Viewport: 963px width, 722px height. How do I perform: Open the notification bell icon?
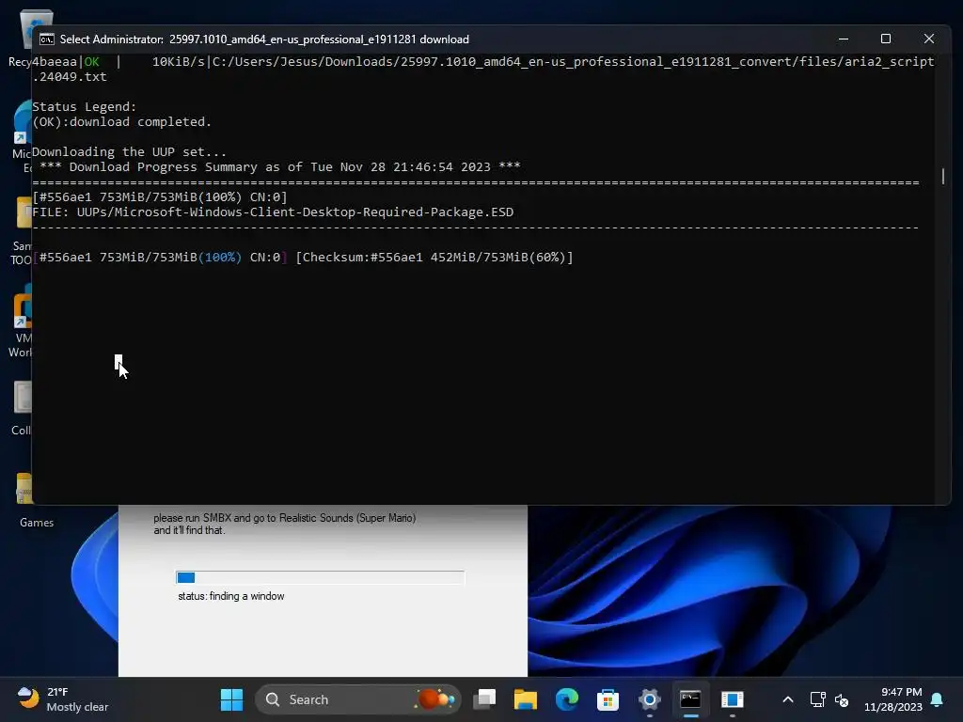click(x=937, y=699)
